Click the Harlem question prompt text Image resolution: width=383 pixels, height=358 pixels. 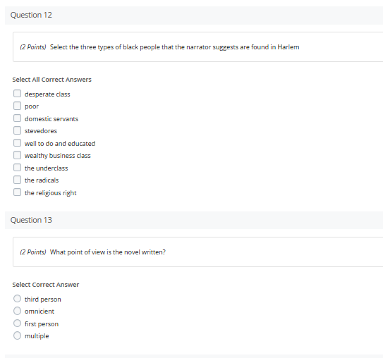(x=174, y=47)
